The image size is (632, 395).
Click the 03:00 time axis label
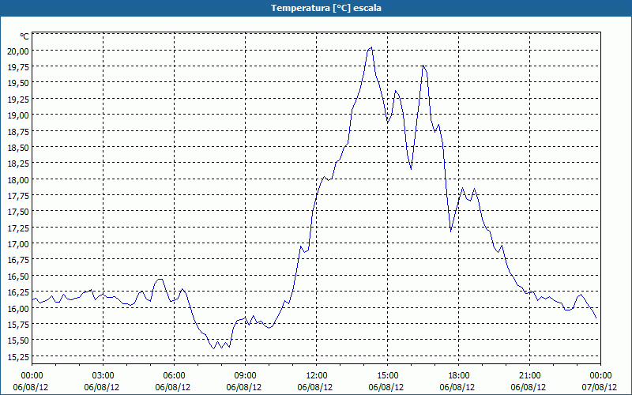pos(103,376)
